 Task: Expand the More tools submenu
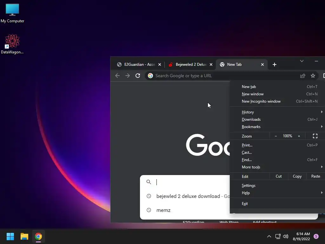tap(278, 167)
